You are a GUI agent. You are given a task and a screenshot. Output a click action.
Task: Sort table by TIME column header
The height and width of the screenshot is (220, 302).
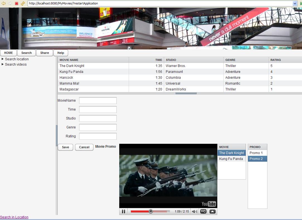point(146,60)
